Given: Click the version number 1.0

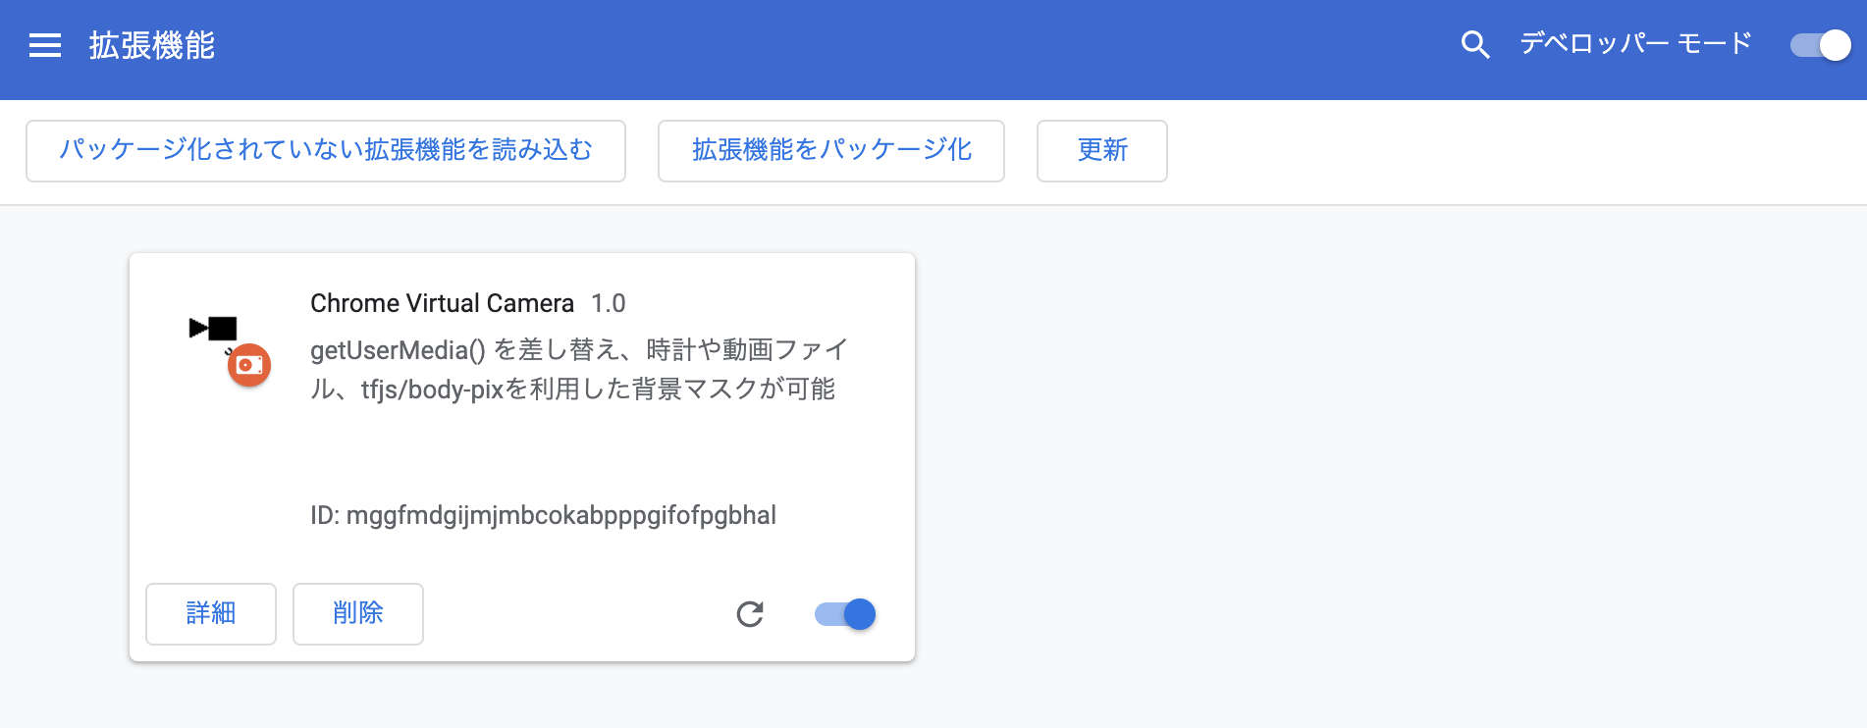Looking at the screenshot, I should click(609, 303).
